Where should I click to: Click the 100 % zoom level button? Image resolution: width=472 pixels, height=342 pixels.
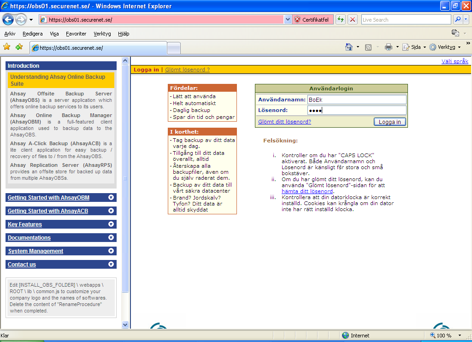point(441,336)
